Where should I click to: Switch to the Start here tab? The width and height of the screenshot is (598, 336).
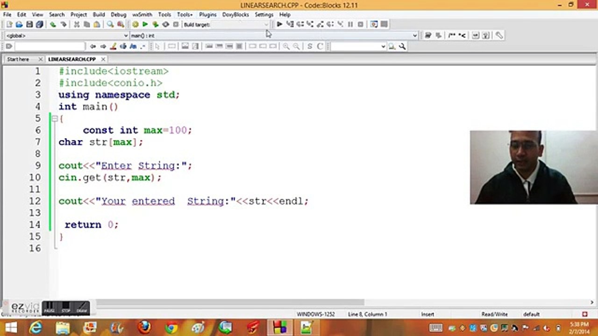tap(18, 59)
